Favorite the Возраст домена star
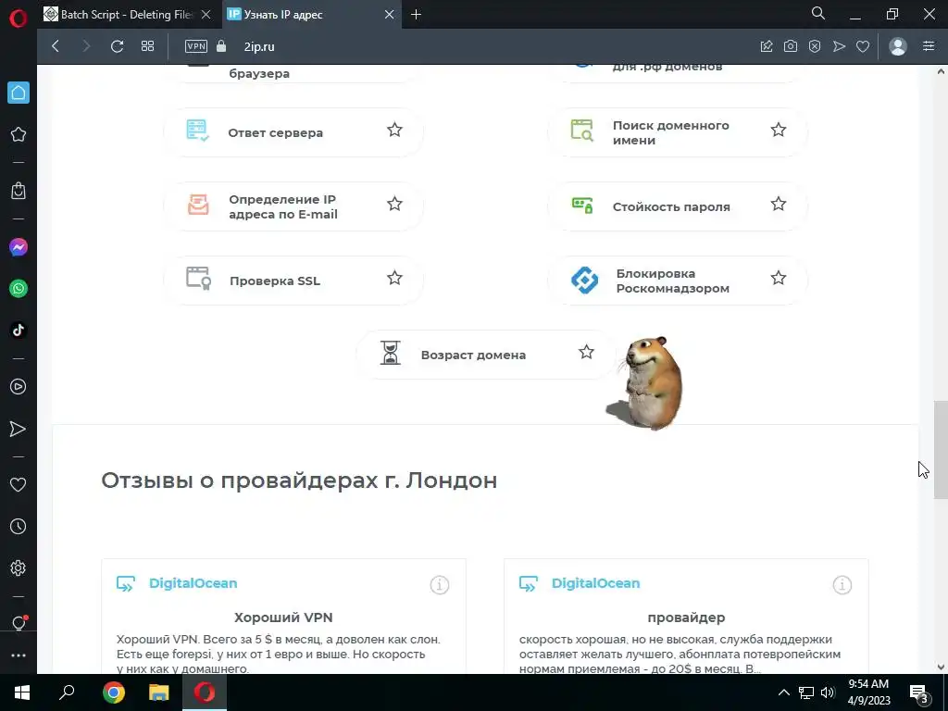Image resolution: width=948 pixels, height=711 pixels. click(586, 352)
